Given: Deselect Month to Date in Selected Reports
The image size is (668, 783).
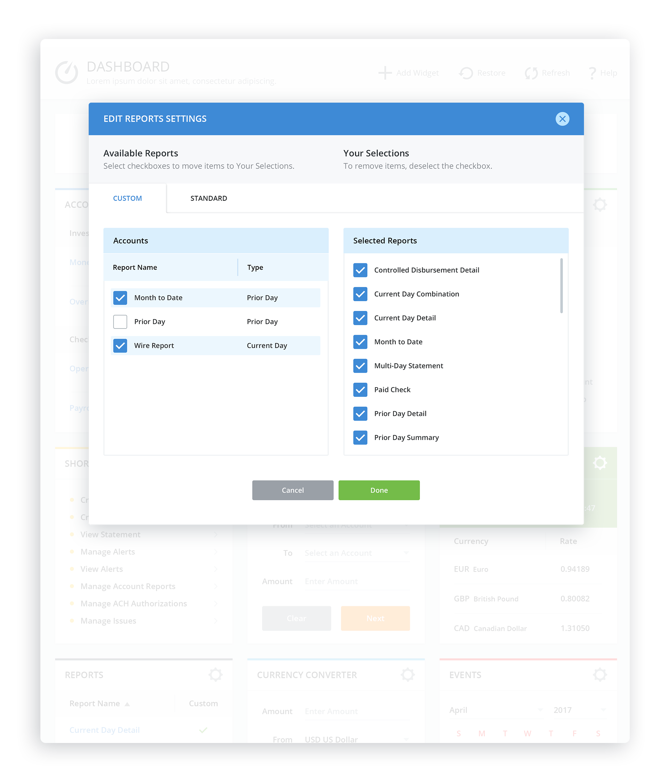Looking at the screenshot, I should tap(360, 341).
